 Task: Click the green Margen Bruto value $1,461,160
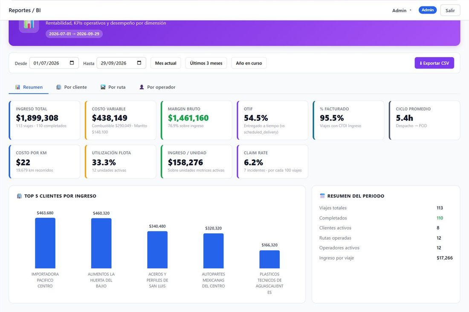188,118
